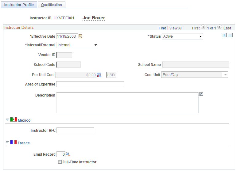The height and width of the screenshot is (171, 237).
Task: Focus the Effective Date field
Action: pyautogui.click(x=67, y=36)
